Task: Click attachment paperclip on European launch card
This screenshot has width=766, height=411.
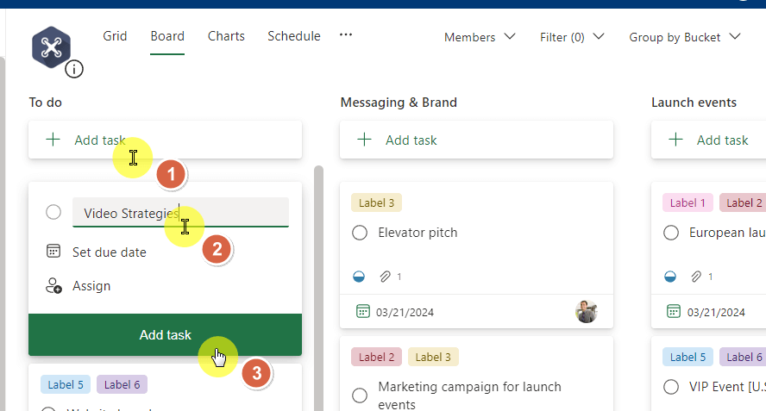Action: coord(696,277)
